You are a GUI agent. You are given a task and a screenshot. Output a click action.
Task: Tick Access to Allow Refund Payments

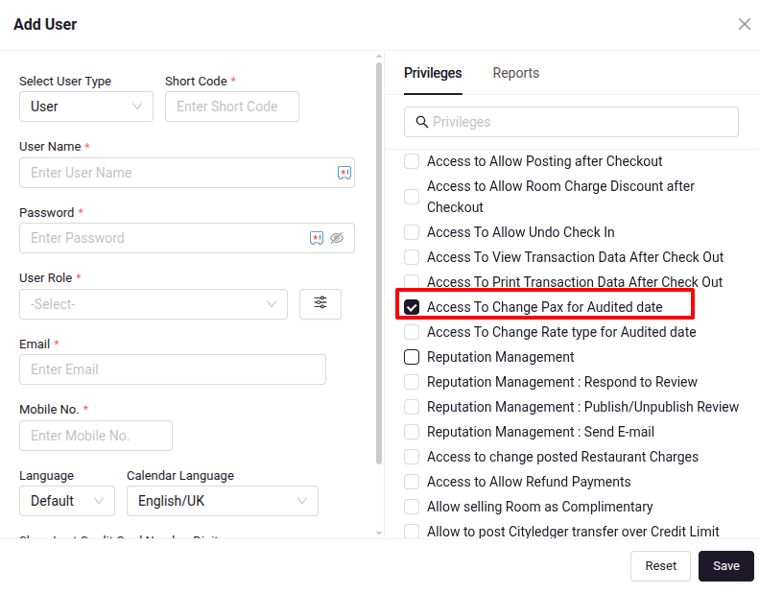pyautogui.click(x=412, y=482)
